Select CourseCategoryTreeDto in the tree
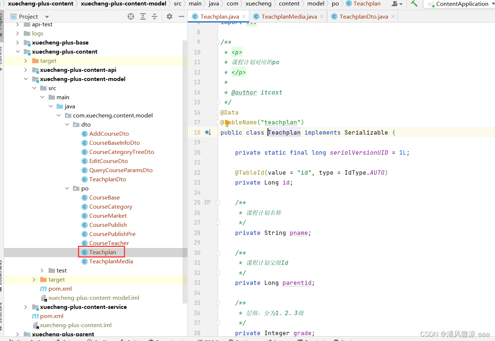495x341 pixels. pyautogui.click(x=121, y=152)
